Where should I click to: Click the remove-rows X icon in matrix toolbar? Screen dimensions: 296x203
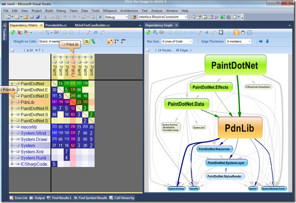click(26, 32)
